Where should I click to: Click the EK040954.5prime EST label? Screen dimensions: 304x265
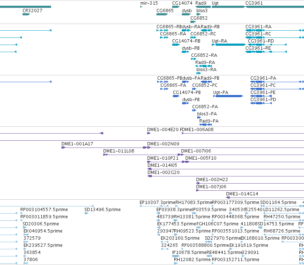click(x=43, y=231)
